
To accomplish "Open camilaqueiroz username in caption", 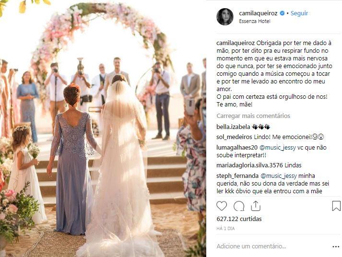I will coord(236,43).
